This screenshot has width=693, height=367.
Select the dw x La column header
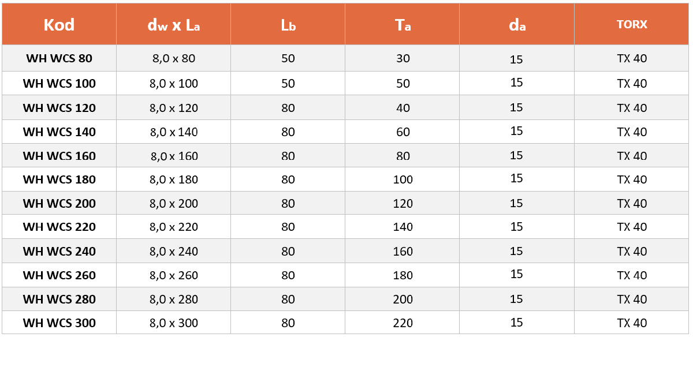pyautogui.click(x=173, y=24)
